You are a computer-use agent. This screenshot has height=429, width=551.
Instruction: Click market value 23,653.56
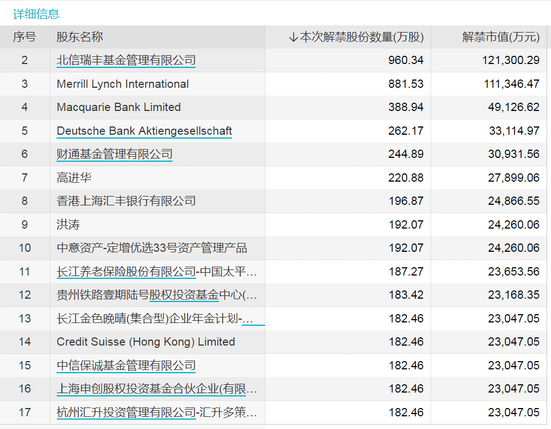click(x=514, y=272)
